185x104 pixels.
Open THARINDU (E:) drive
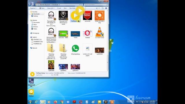tap(37, 44)
